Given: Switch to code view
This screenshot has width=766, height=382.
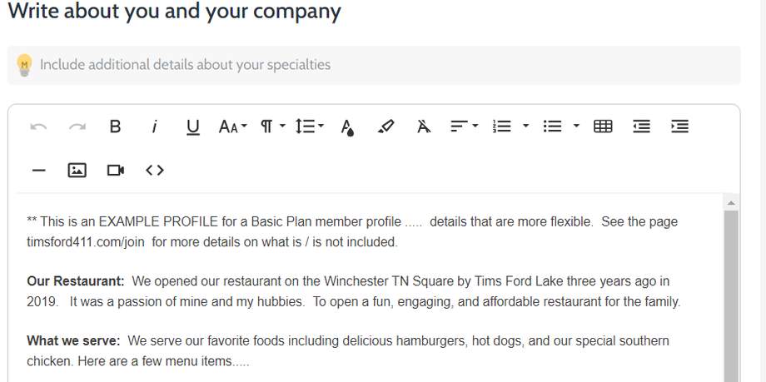Looking at the screenshot, I should [x=154, y=170].
